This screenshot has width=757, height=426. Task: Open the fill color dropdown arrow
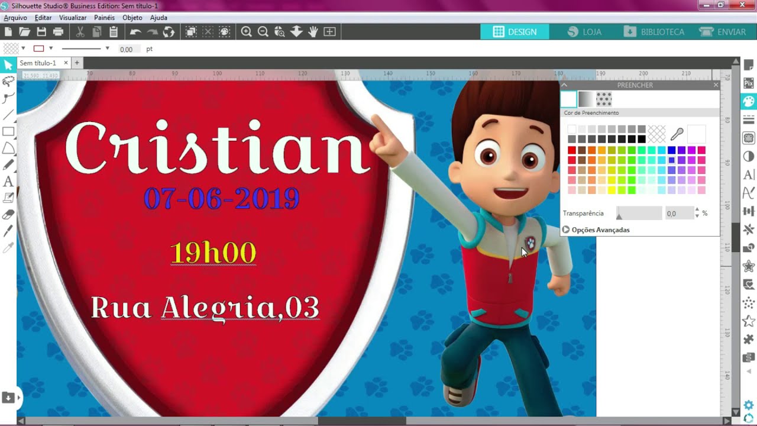click(23, 49)
